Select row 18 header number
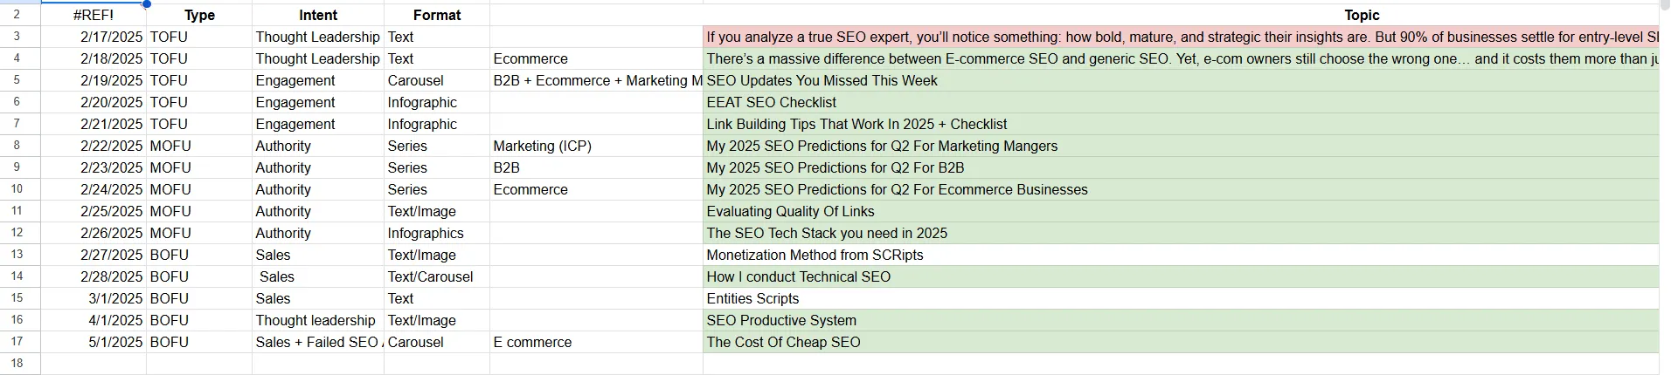The width and height of the screenshot is (1671, 375). tap(17, 363)
